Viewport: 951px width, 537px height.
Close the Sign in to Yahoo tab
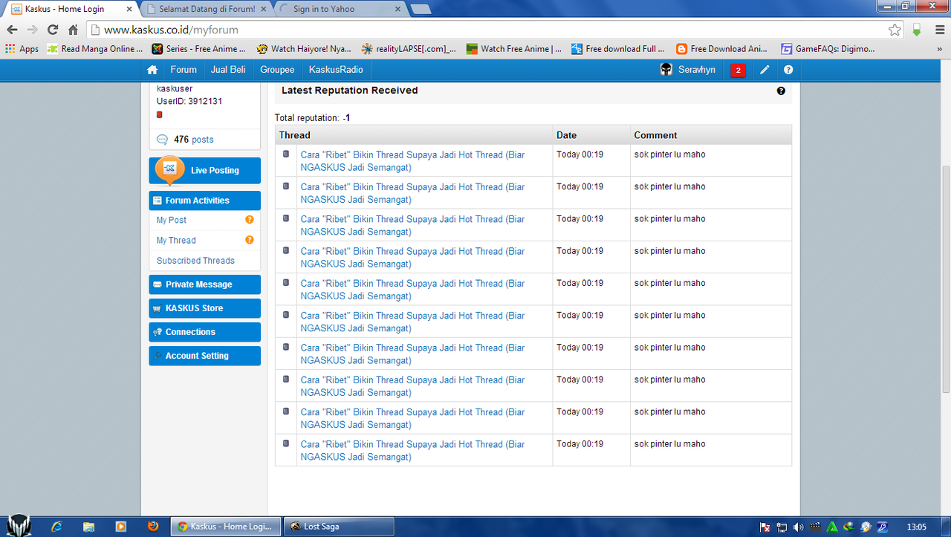click(x=397, y=9)
